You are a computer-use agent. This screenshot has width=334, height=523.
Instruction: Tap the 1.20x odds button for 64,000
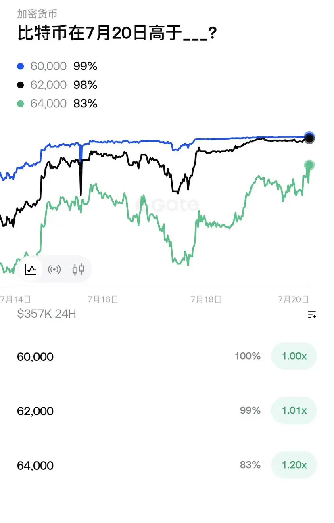point(294,465)
